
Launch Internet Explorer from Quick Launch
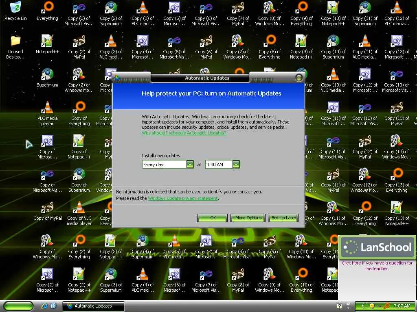(x=44, y=306)
